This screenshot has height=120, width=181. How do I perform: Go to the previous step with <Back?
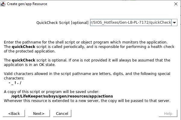[x=14, y=113]
